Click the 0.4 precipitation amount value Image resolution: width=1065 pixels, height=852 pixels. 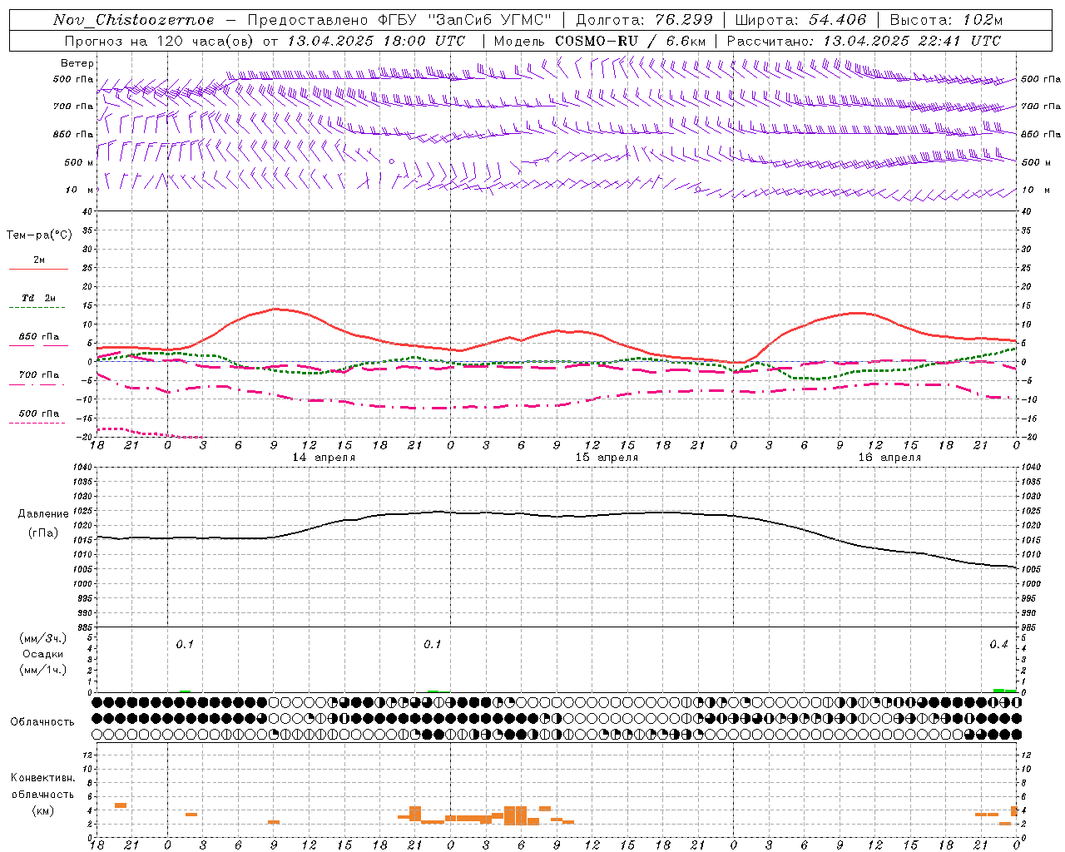[998, 645]
